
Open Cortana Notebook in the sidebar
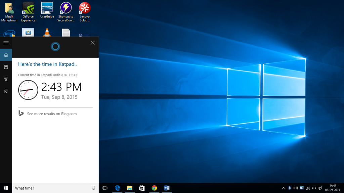(x=6, y=67)
